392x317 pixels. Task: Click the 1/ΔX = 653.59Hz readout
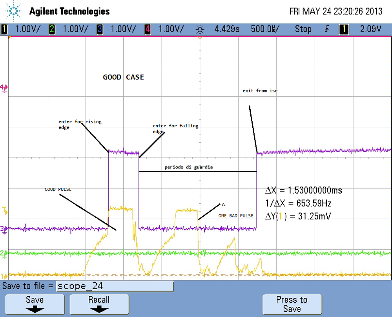point(298,203)
